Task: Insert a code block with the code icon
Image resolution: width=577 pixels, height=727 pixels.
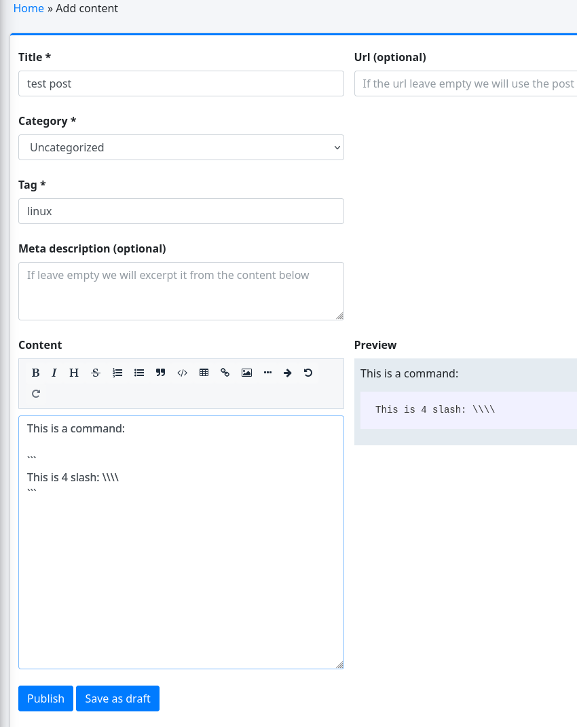Action: pyautogui.click(x=182, y=372)
